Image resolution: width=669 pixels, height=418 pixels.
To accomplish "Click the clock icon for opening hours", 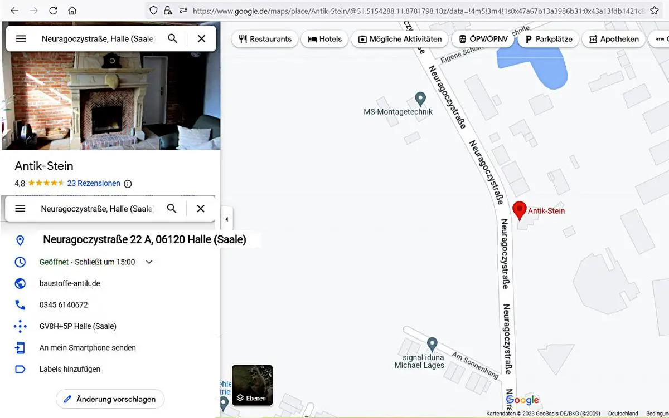I will pos(20,262).
